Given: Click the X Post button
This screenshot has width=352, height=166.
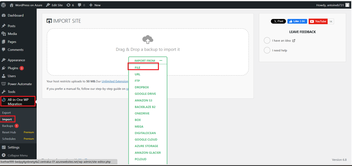Looking at the screenshot, I should tap(278, 21).
